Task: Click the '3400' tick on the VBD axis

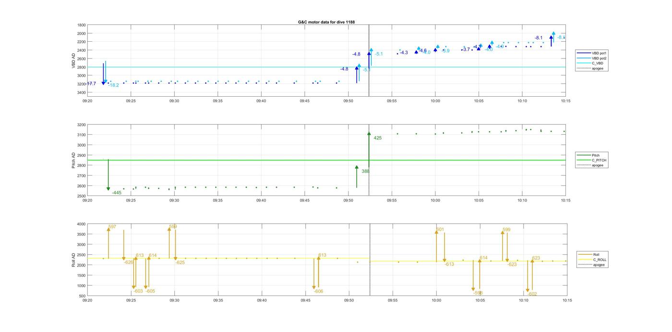Action: point(82,92)
